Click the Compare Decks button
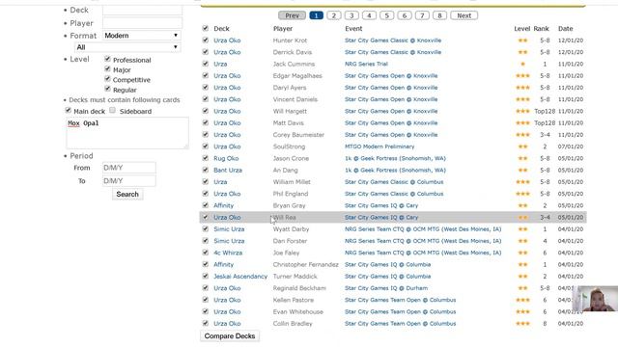 point(230,336)
